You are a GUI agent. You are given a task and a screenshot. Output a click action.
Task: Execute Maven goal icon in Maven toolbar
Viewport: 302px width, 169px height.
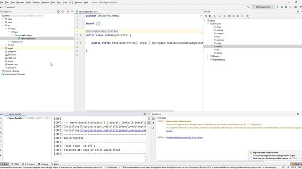click(x=229, y=16)
